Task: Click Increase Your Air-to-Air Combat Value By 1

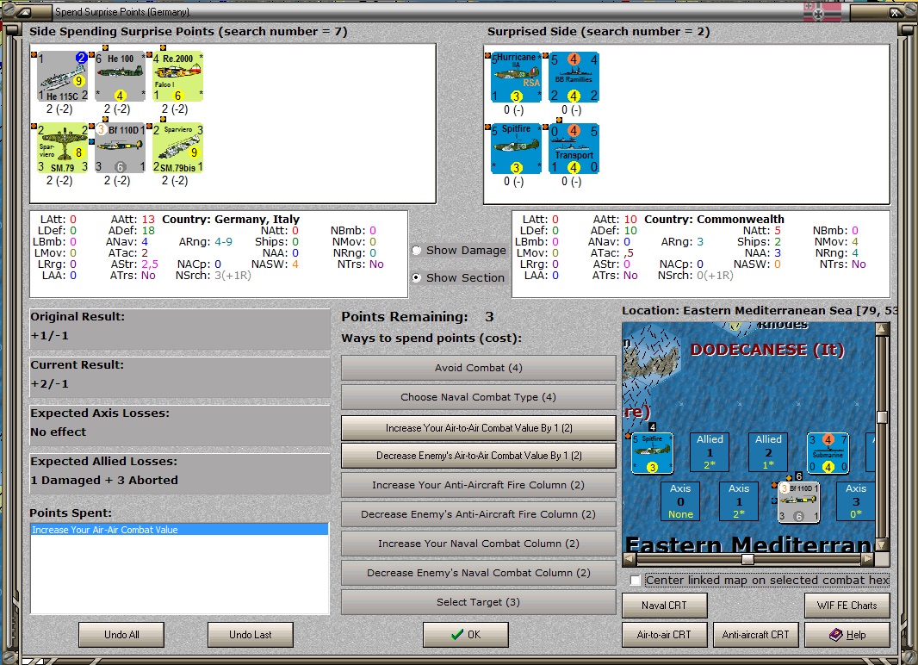Action: click(x=478, y=428)
